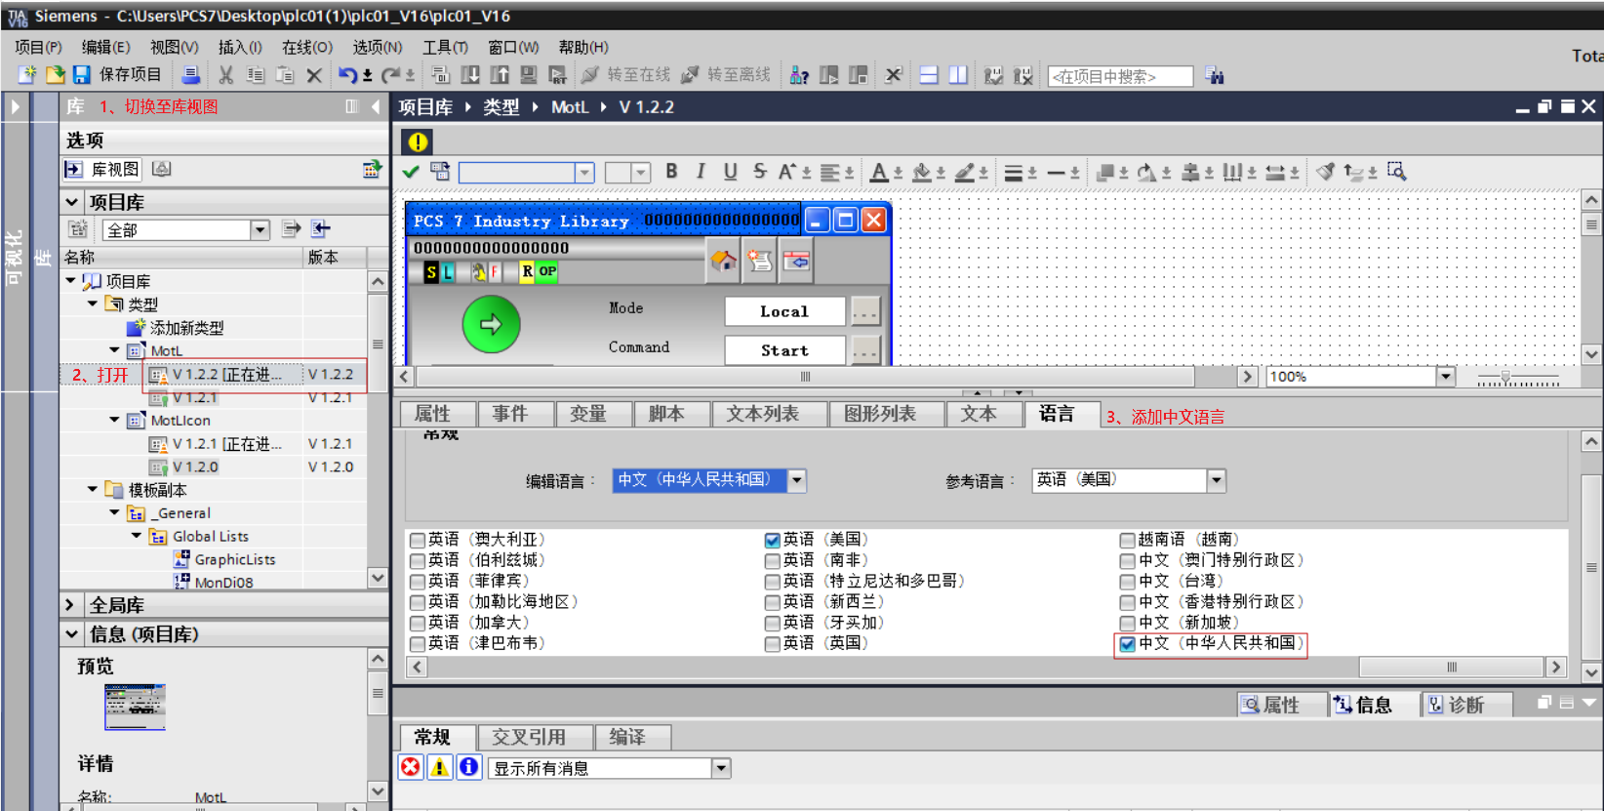
Task: Uncheck 英语 (美国) language checkbox
Action: (773, 540)
